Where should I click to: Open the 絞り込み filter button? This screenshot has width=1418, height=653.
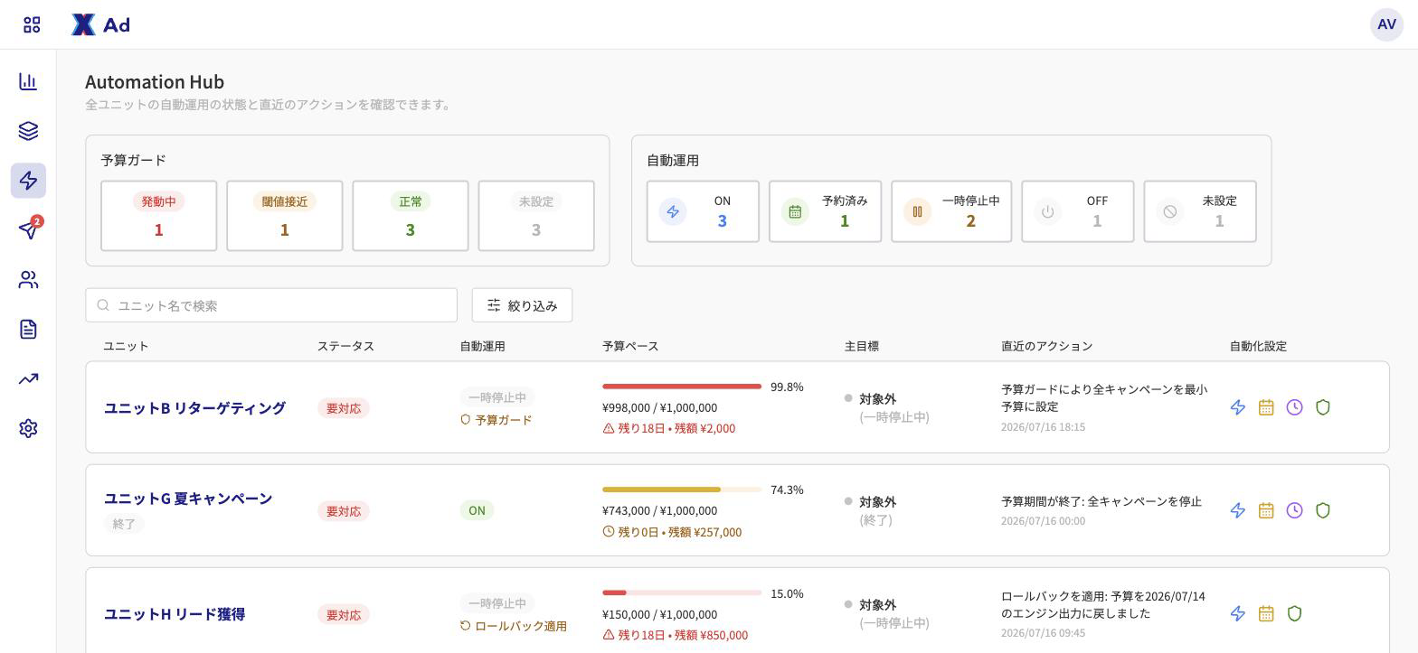pyautogui.click(x=522, y=305)
